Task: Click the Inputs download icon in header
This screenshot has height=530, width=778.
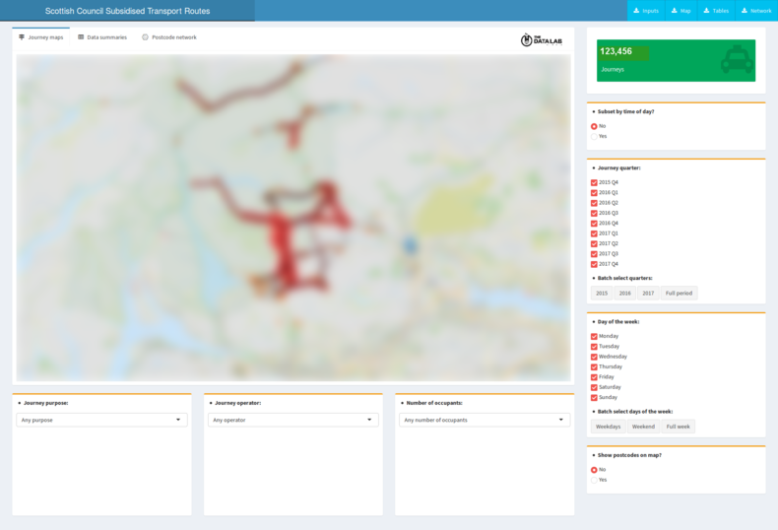Action: pos(636,11)
